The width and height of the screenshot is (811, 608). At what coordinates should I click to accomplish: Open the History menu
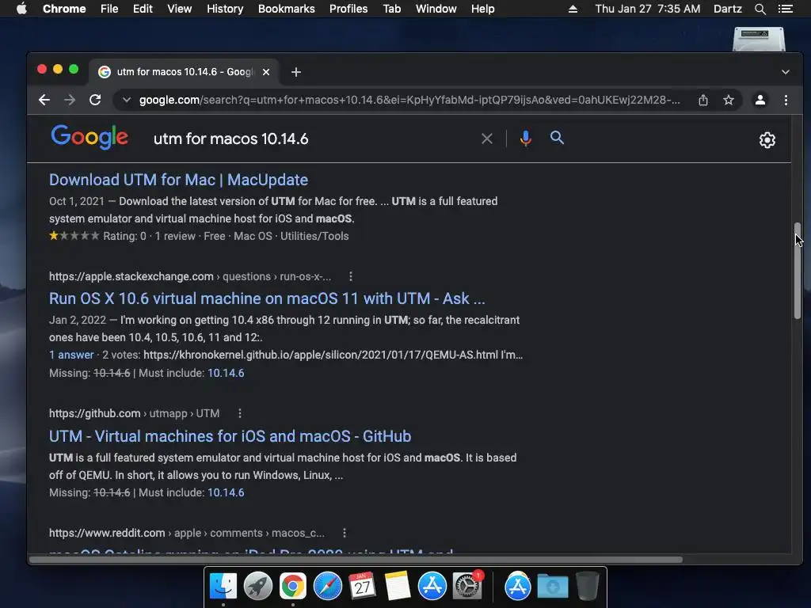point(225,9)
